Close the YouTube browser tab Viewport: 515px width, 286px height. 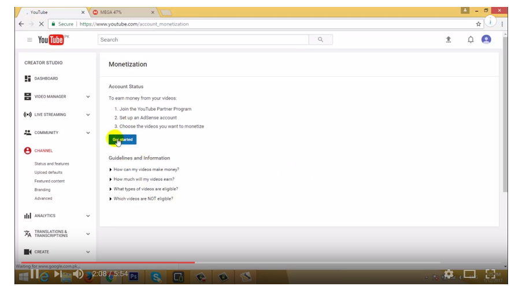83,13
